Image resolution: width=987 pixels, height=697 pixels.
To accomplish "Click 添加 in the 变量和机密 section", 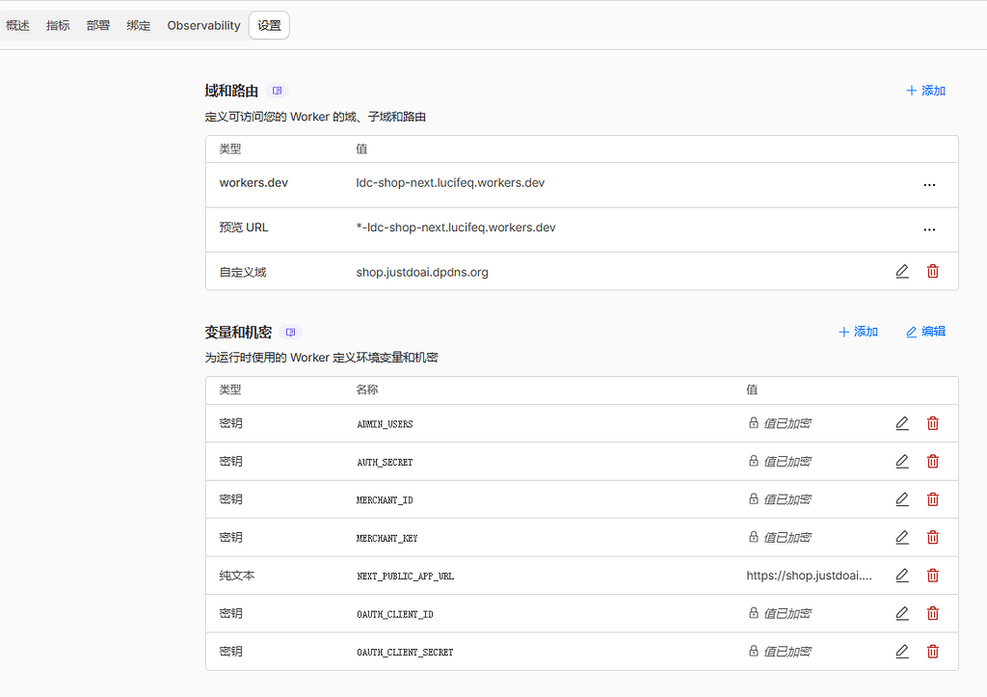I will pos(859,332).
